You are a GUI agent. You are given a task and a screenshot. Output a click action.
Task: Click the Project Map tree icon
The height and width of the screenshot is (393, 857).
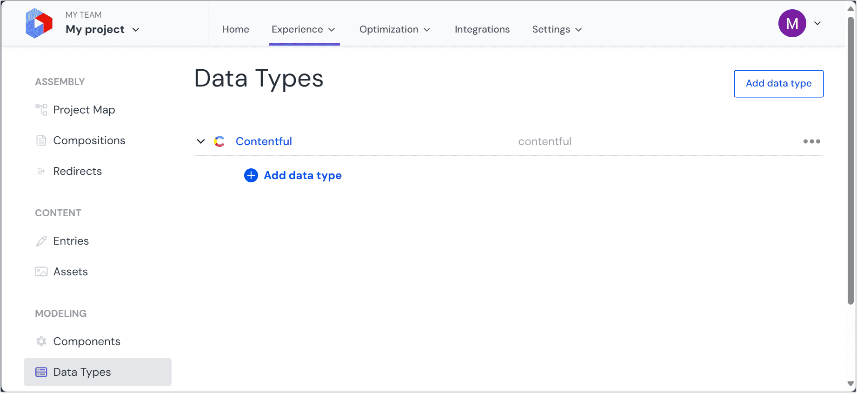(41, 110)
